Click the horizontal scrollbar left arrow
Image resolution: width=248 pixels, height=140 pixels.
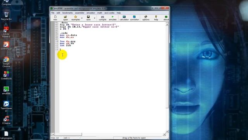point(53,134)
